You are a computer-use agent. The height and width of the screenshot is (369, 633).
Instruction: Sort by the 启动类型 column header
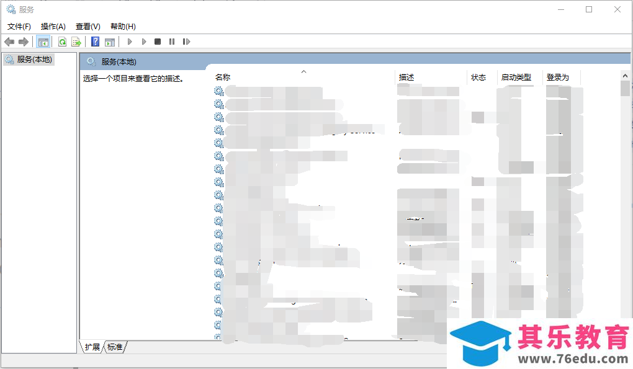tap(520, 77)
